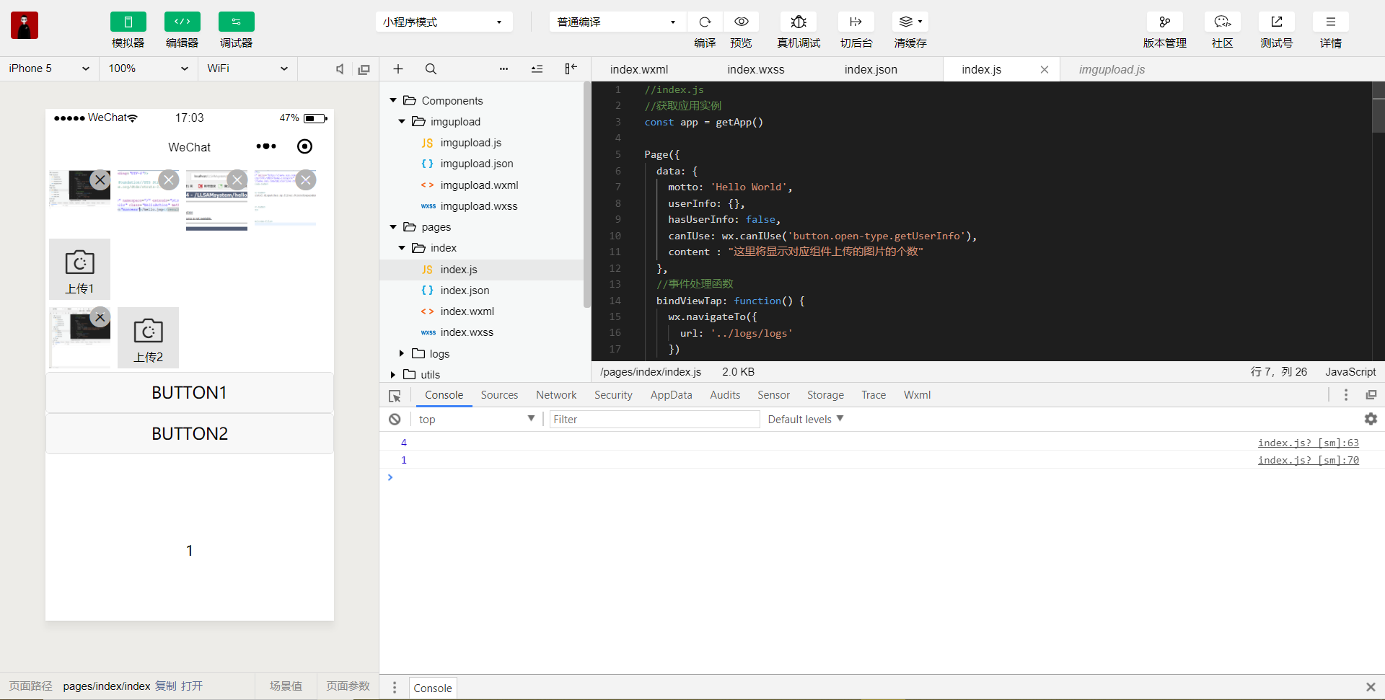
Task: Open the Wxml tab
Action: point(917,395)
